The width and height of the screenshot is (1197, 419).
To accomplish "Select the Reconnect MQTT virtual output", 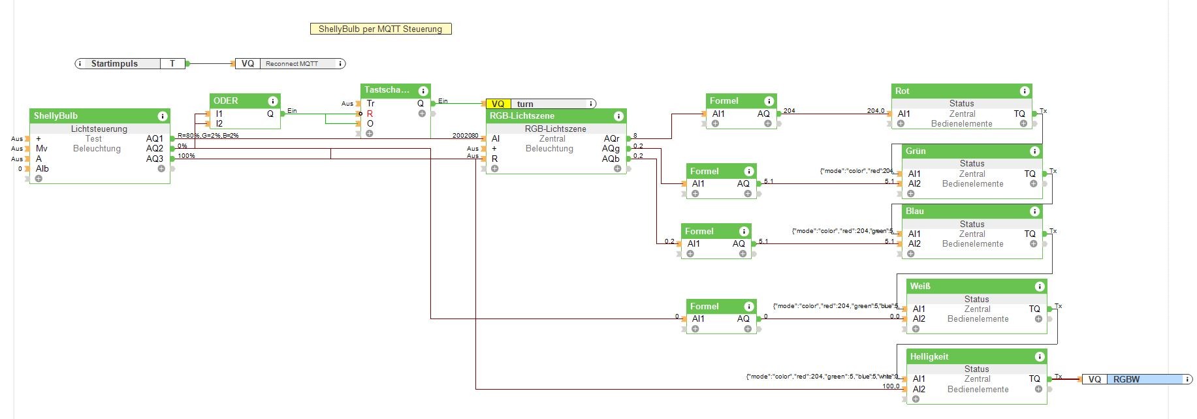I will tap(291, 64).
